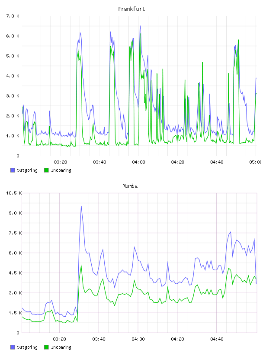Click the 03:20 time label on Frankfurt

[61, 162]
